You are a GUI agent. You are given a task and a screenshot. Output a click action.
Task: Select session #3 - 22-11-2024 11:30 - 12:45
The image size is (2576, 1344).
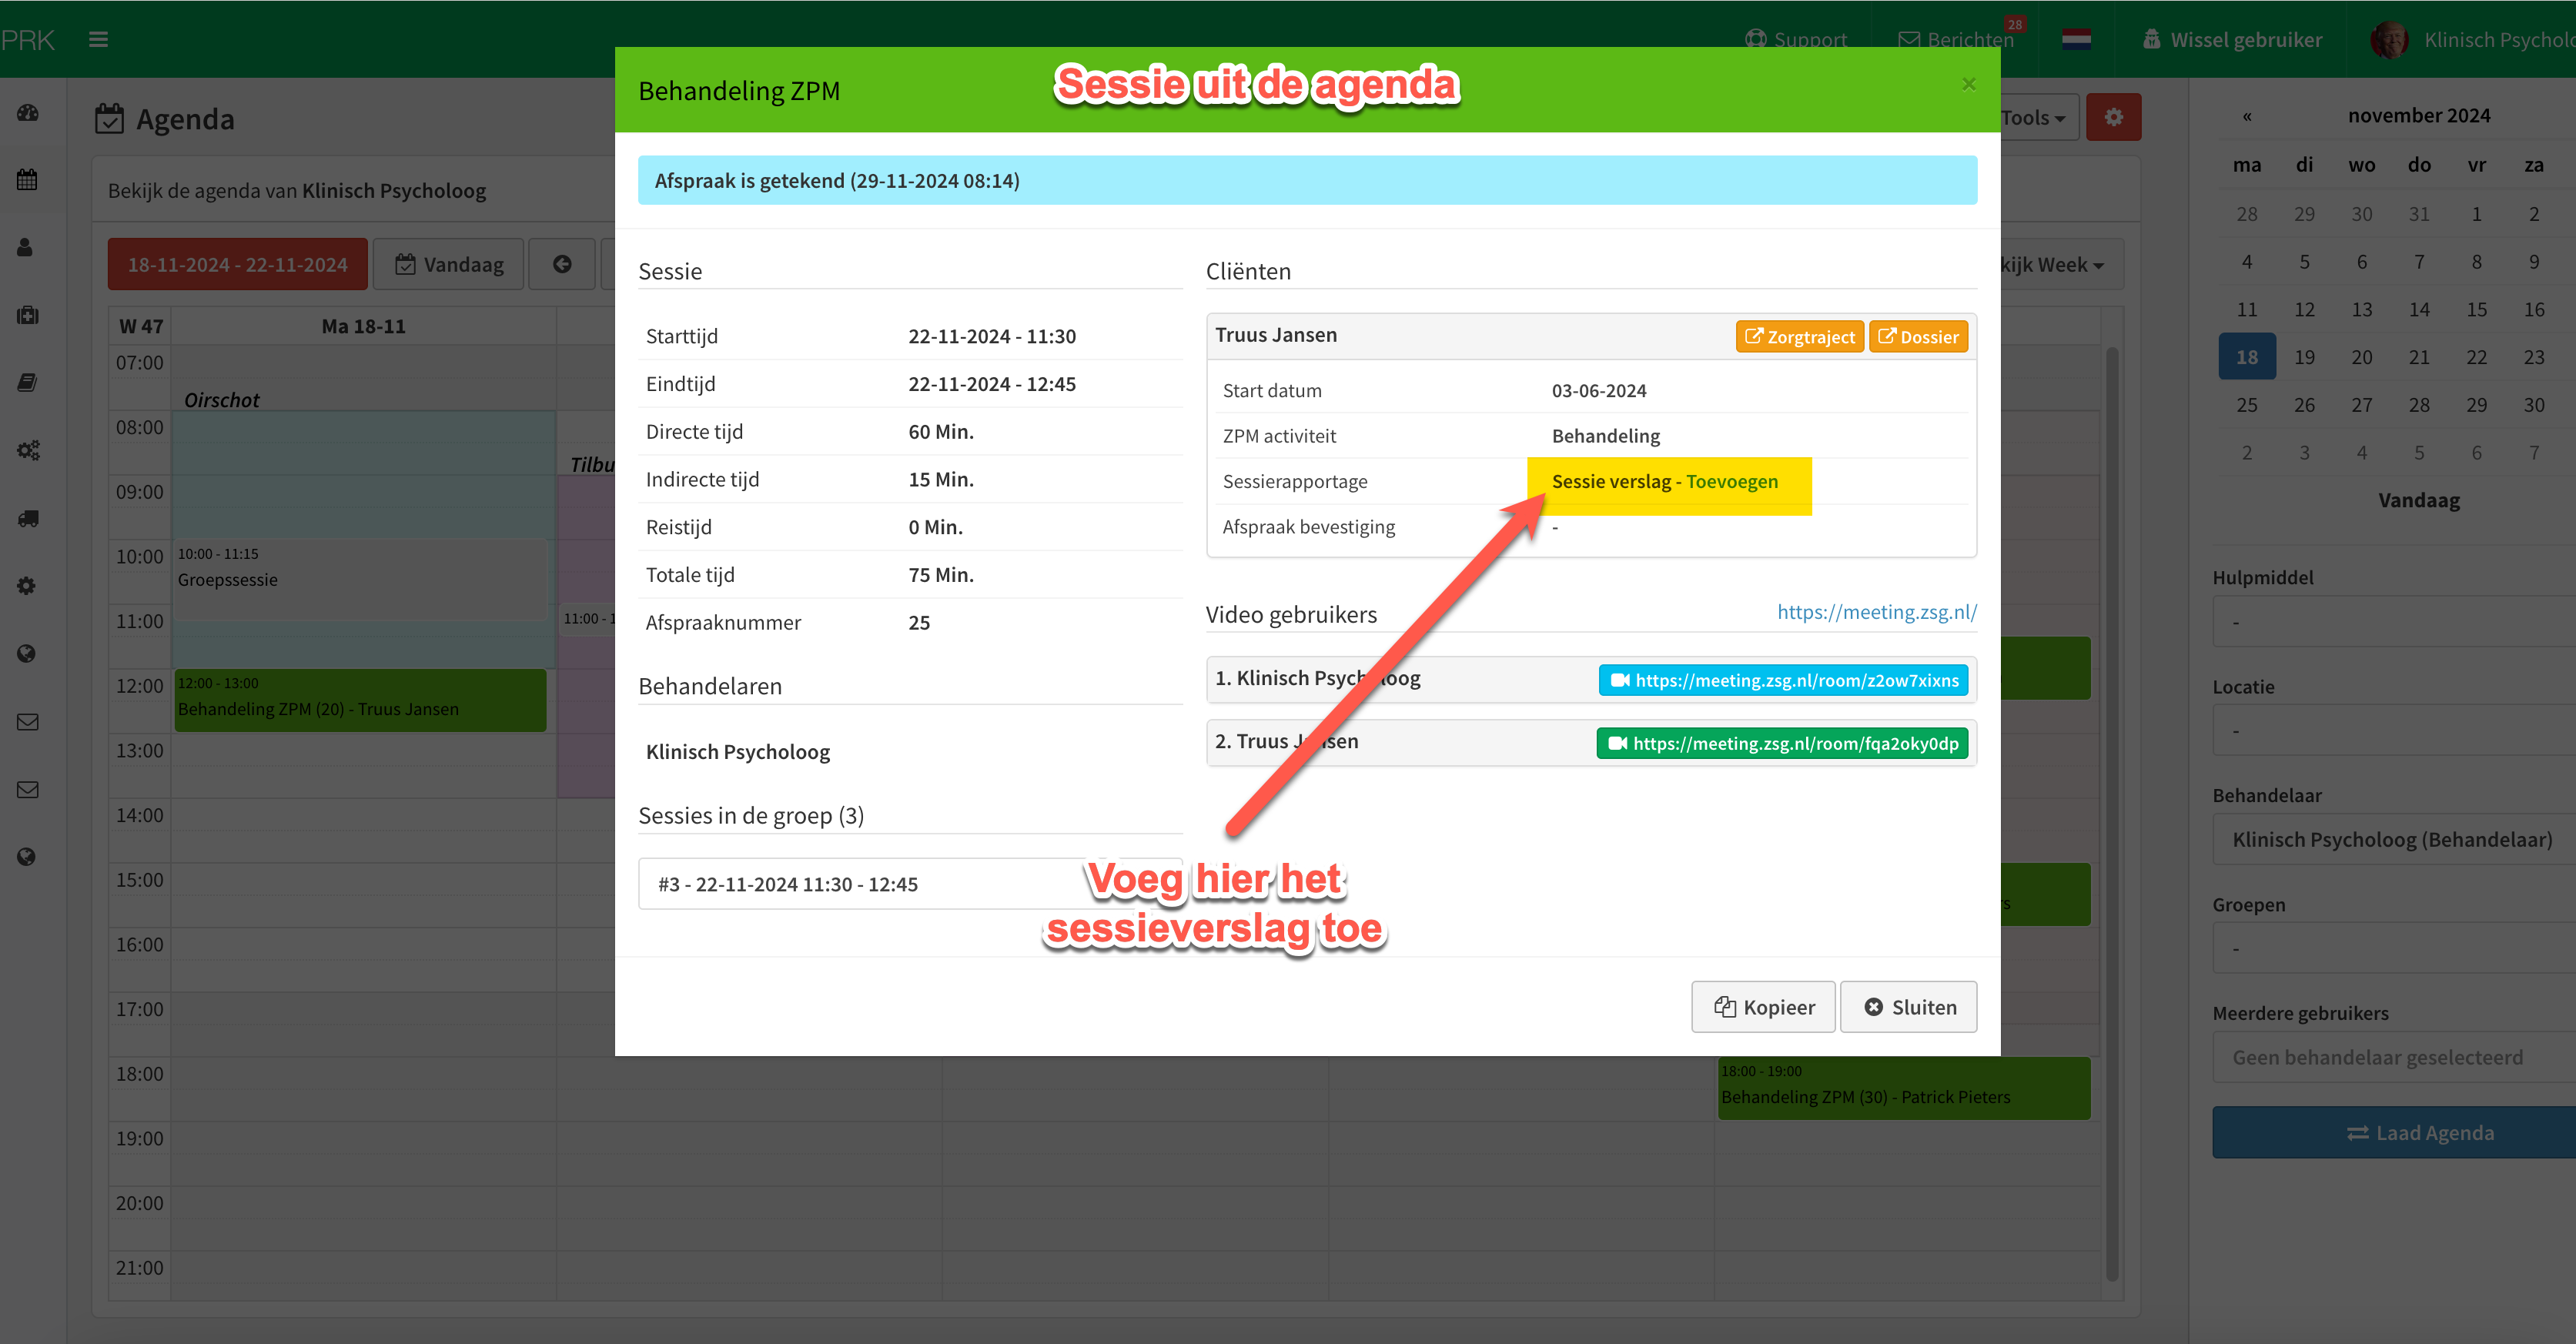pyautogui.click(x=910, y=884)
